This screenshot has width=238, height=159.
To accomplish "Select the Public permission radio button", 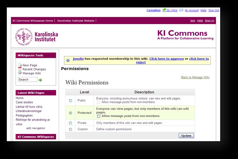I will pyautogui.click(x=70, y=101).
